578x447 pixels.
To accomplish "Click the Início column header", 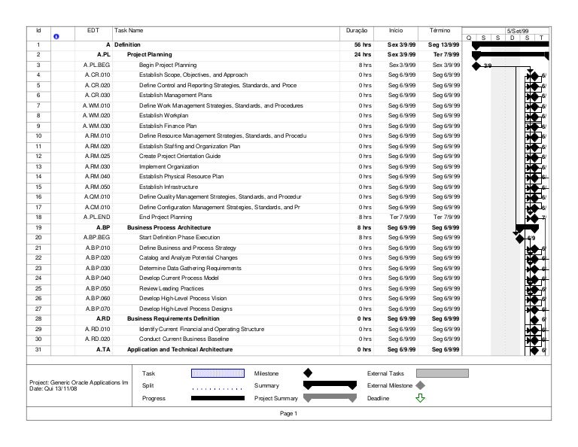I will coord(395,30).
